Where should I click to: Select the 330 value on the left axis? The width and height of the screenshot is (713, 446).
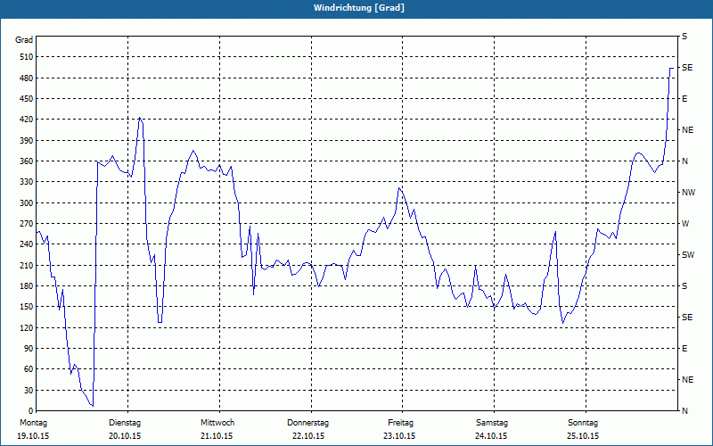[27, 182]
